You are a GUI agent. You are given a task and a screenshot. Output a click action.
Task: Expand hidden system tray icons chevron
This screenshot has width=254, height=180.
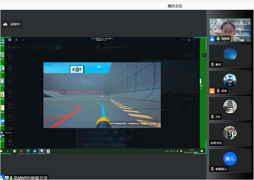tap(164, 151)
